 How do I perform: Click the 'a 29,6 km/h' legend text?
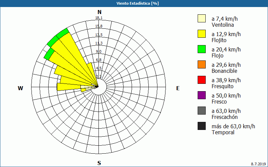tap(226, 65)
